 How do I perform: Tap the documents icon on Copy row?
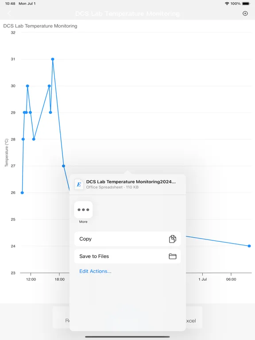[x=173, y=239]
